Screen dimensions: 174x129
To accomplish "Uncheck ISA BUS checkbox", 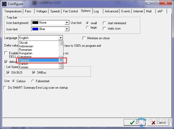I will tap(8, 73).
